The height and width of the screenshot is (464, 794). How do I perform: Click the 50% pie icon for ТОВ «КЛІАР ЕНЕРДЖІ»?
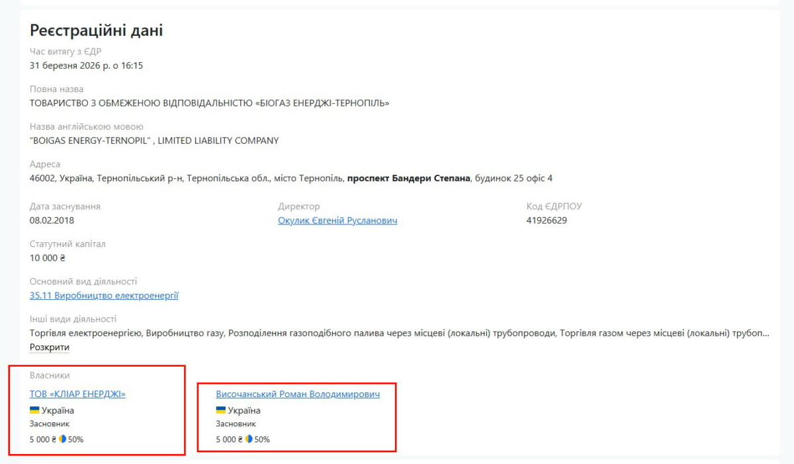click(x=62, y=439)
